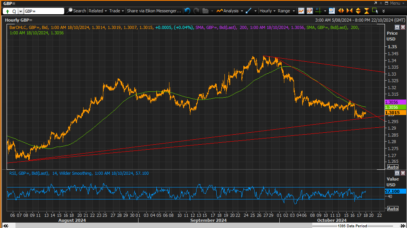The width and height of the screenshot is (407, 228).
Task: Click the Hourly GBP= chart title
Action: (19, 20)
